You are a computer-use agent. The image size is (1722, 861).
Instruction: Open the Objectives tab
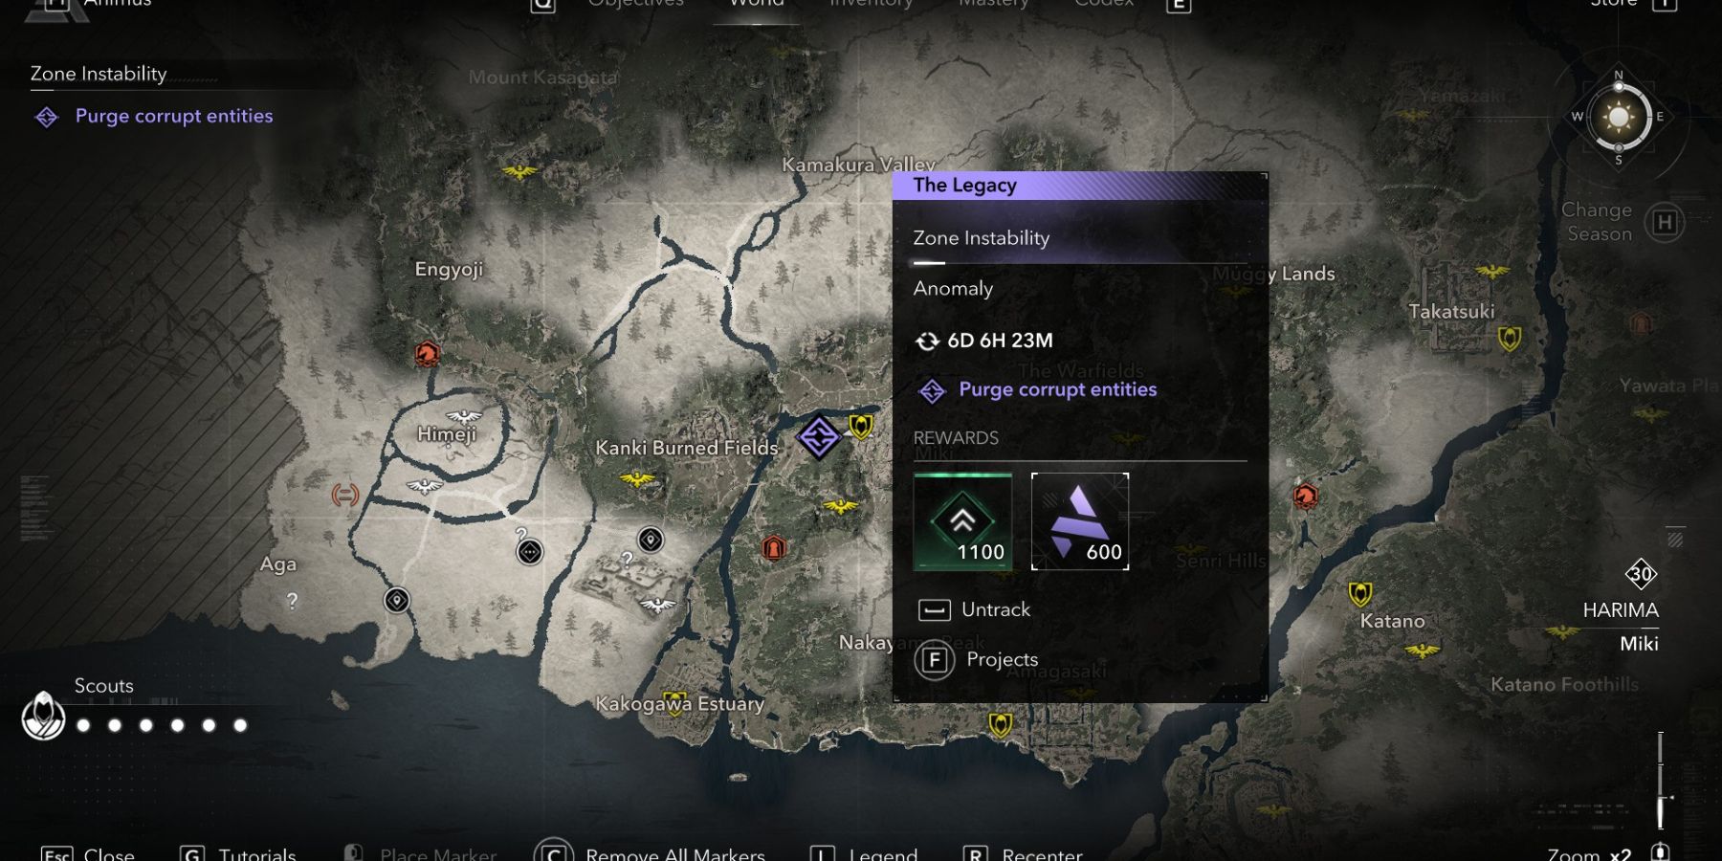click(636, 4)
